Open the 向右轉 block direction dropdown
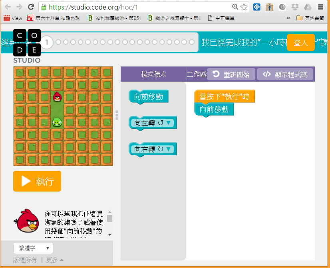Image resolution: width=330 pixels, height=268 pixels. 169,149
